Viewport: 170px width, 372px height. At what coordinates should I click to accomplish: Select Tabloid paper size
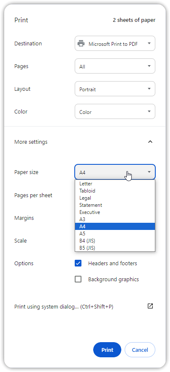tap(115, 191)
